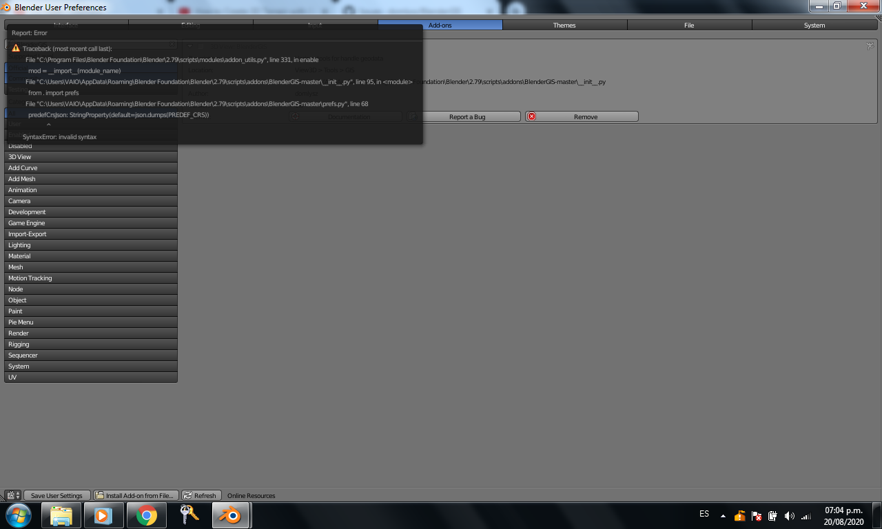Open Google Chrome from the taskbar
882x529 pixels.
tap(145, 515)
